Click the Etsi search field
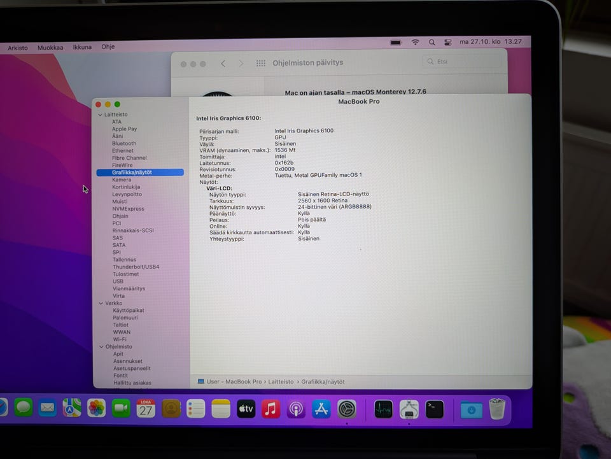611x459 pixels. tap(462, 62)
